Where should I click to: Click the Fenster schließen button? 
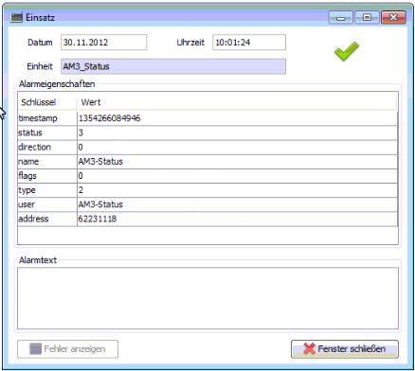[x=345, y=349]
